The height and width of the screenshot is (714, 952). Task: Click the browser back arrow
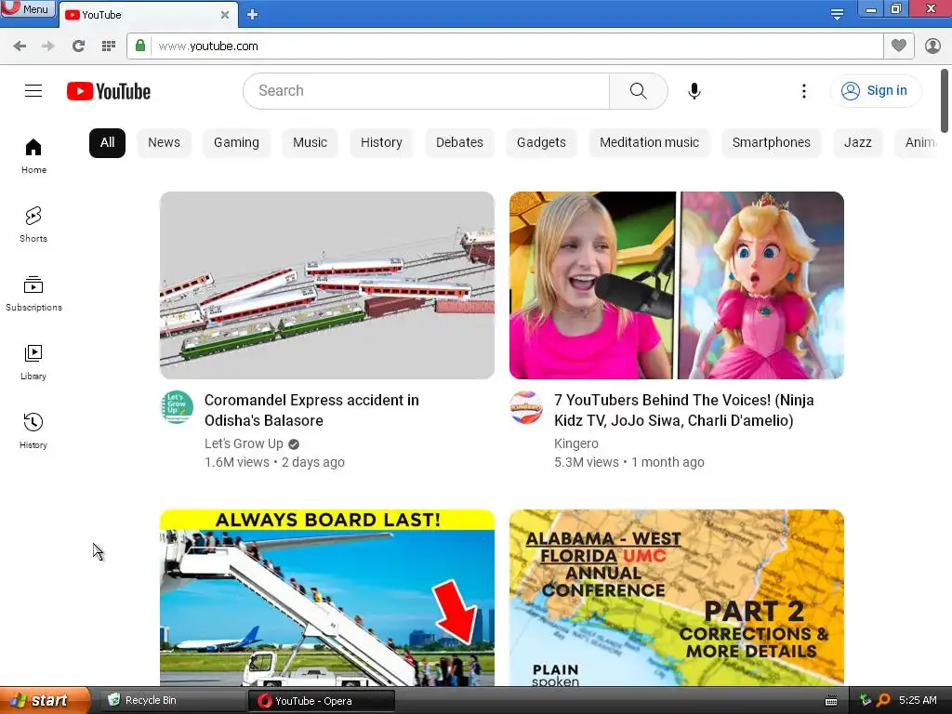pyautogui.click(x=20, y=46)
